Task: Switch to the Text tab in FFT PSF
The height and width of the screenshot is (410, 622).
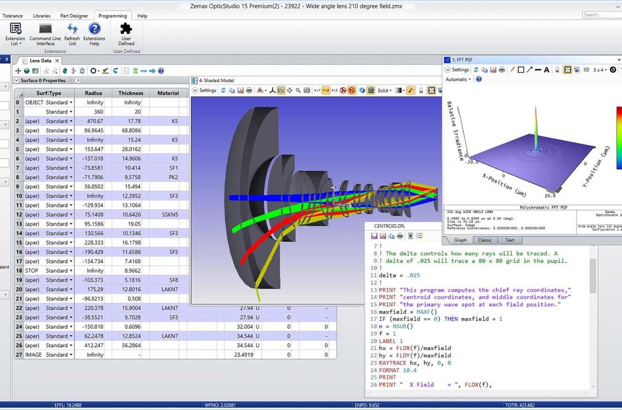Action: (509, 240)
